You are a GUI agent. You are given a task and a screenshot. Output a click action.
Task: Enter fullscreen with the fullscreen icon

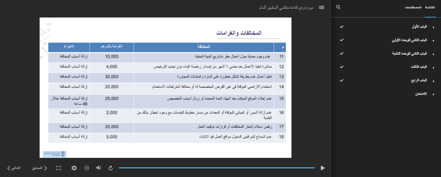click(x=58, y=168)
